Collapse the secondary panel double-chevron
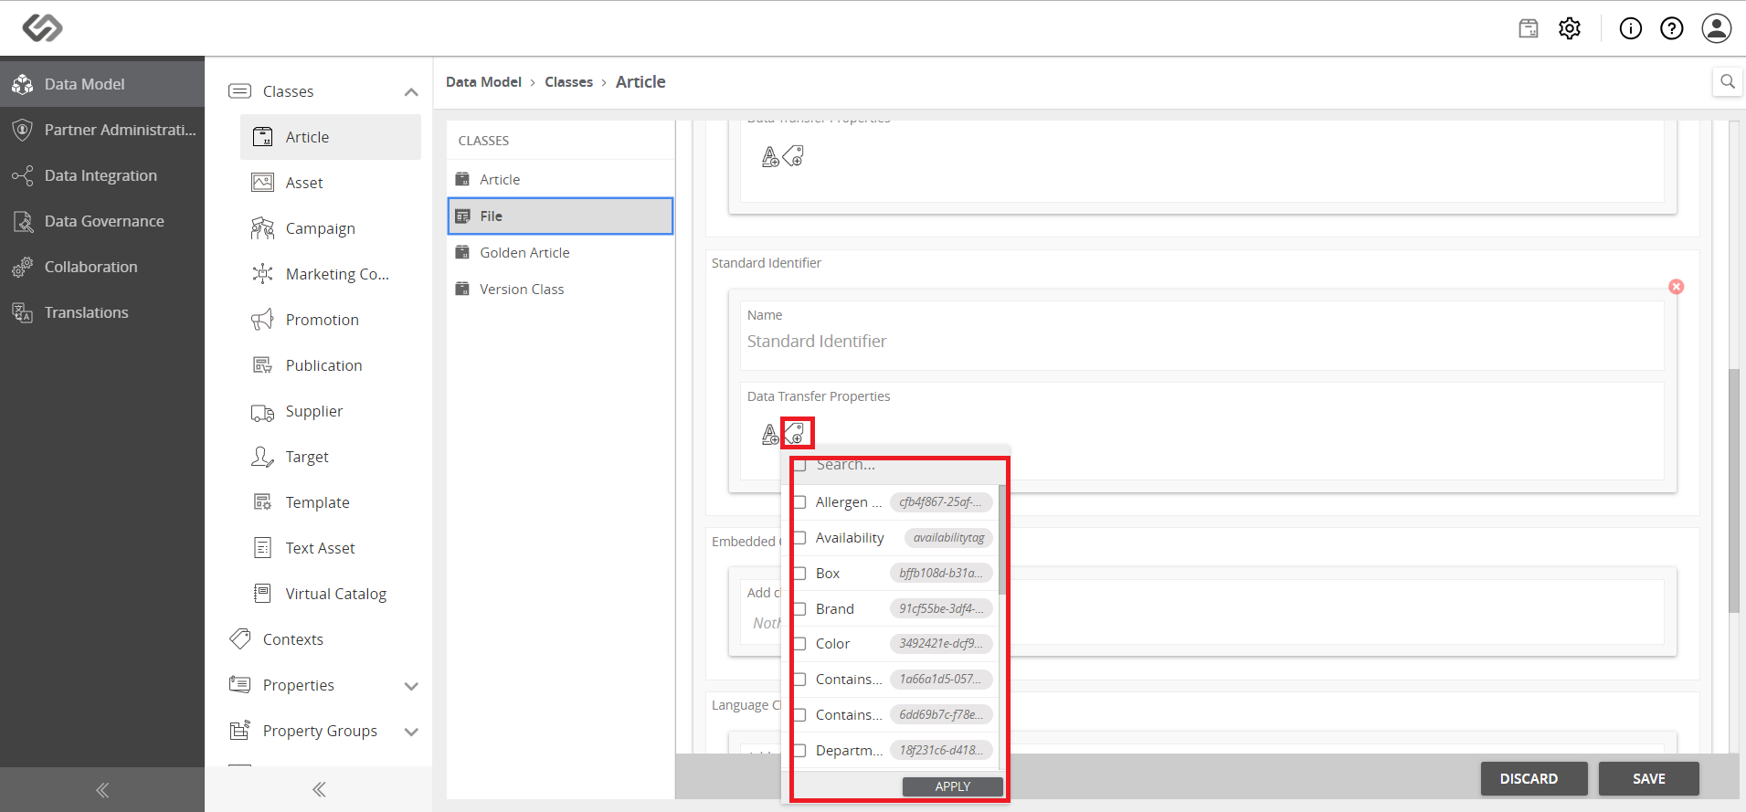Image resolution: width=1746 pixels, height=812 pixels. tap(319, 789)
